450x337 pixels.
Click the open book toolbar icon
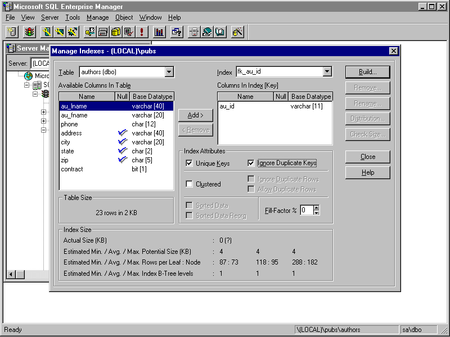[219, 32]
